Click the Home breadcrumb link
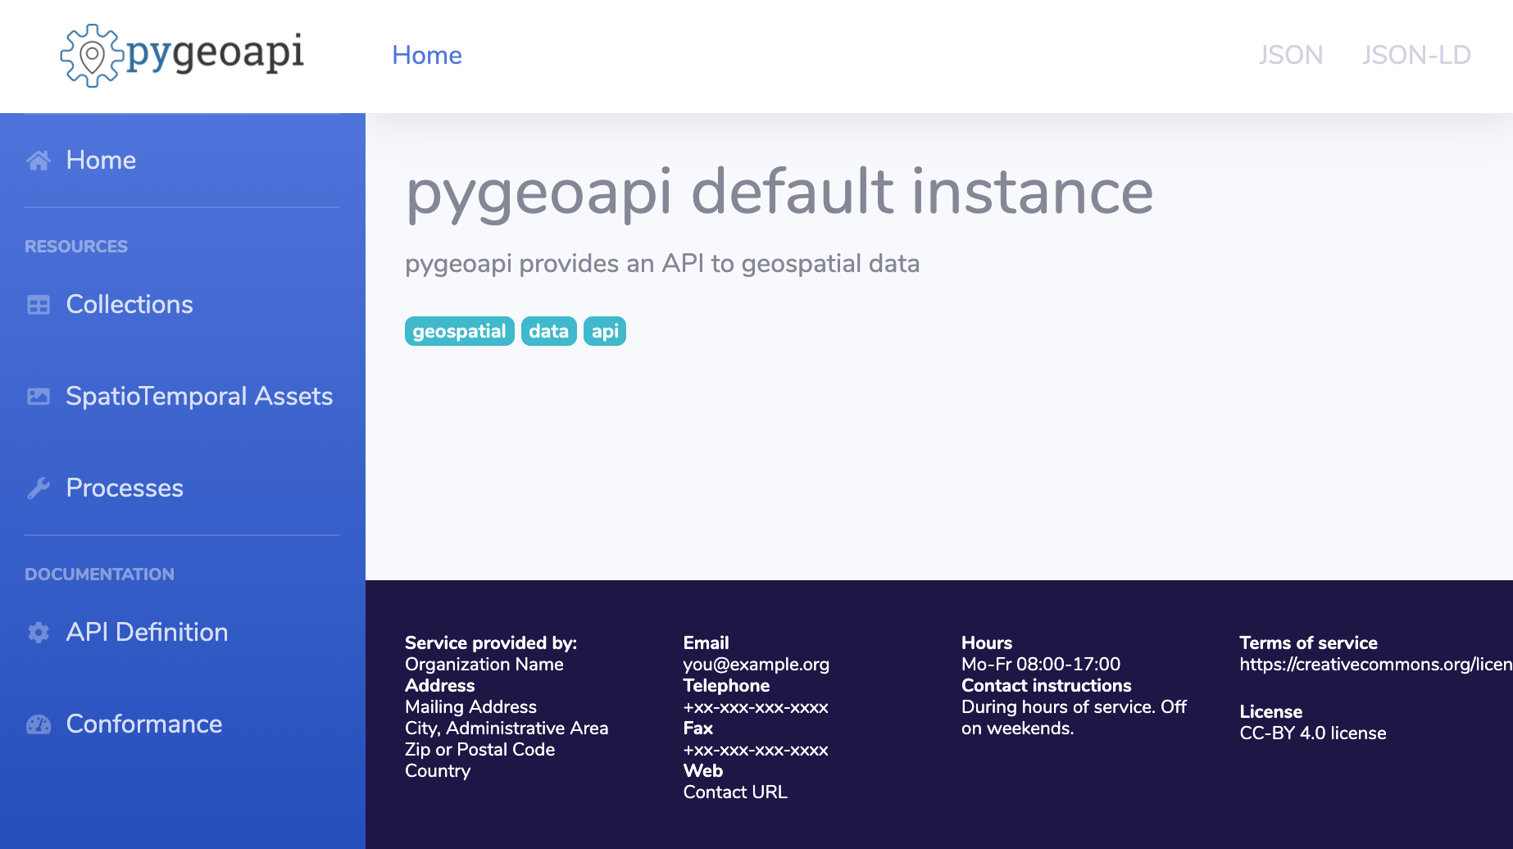Screen dimensions: 1513x849 point(426,55)
